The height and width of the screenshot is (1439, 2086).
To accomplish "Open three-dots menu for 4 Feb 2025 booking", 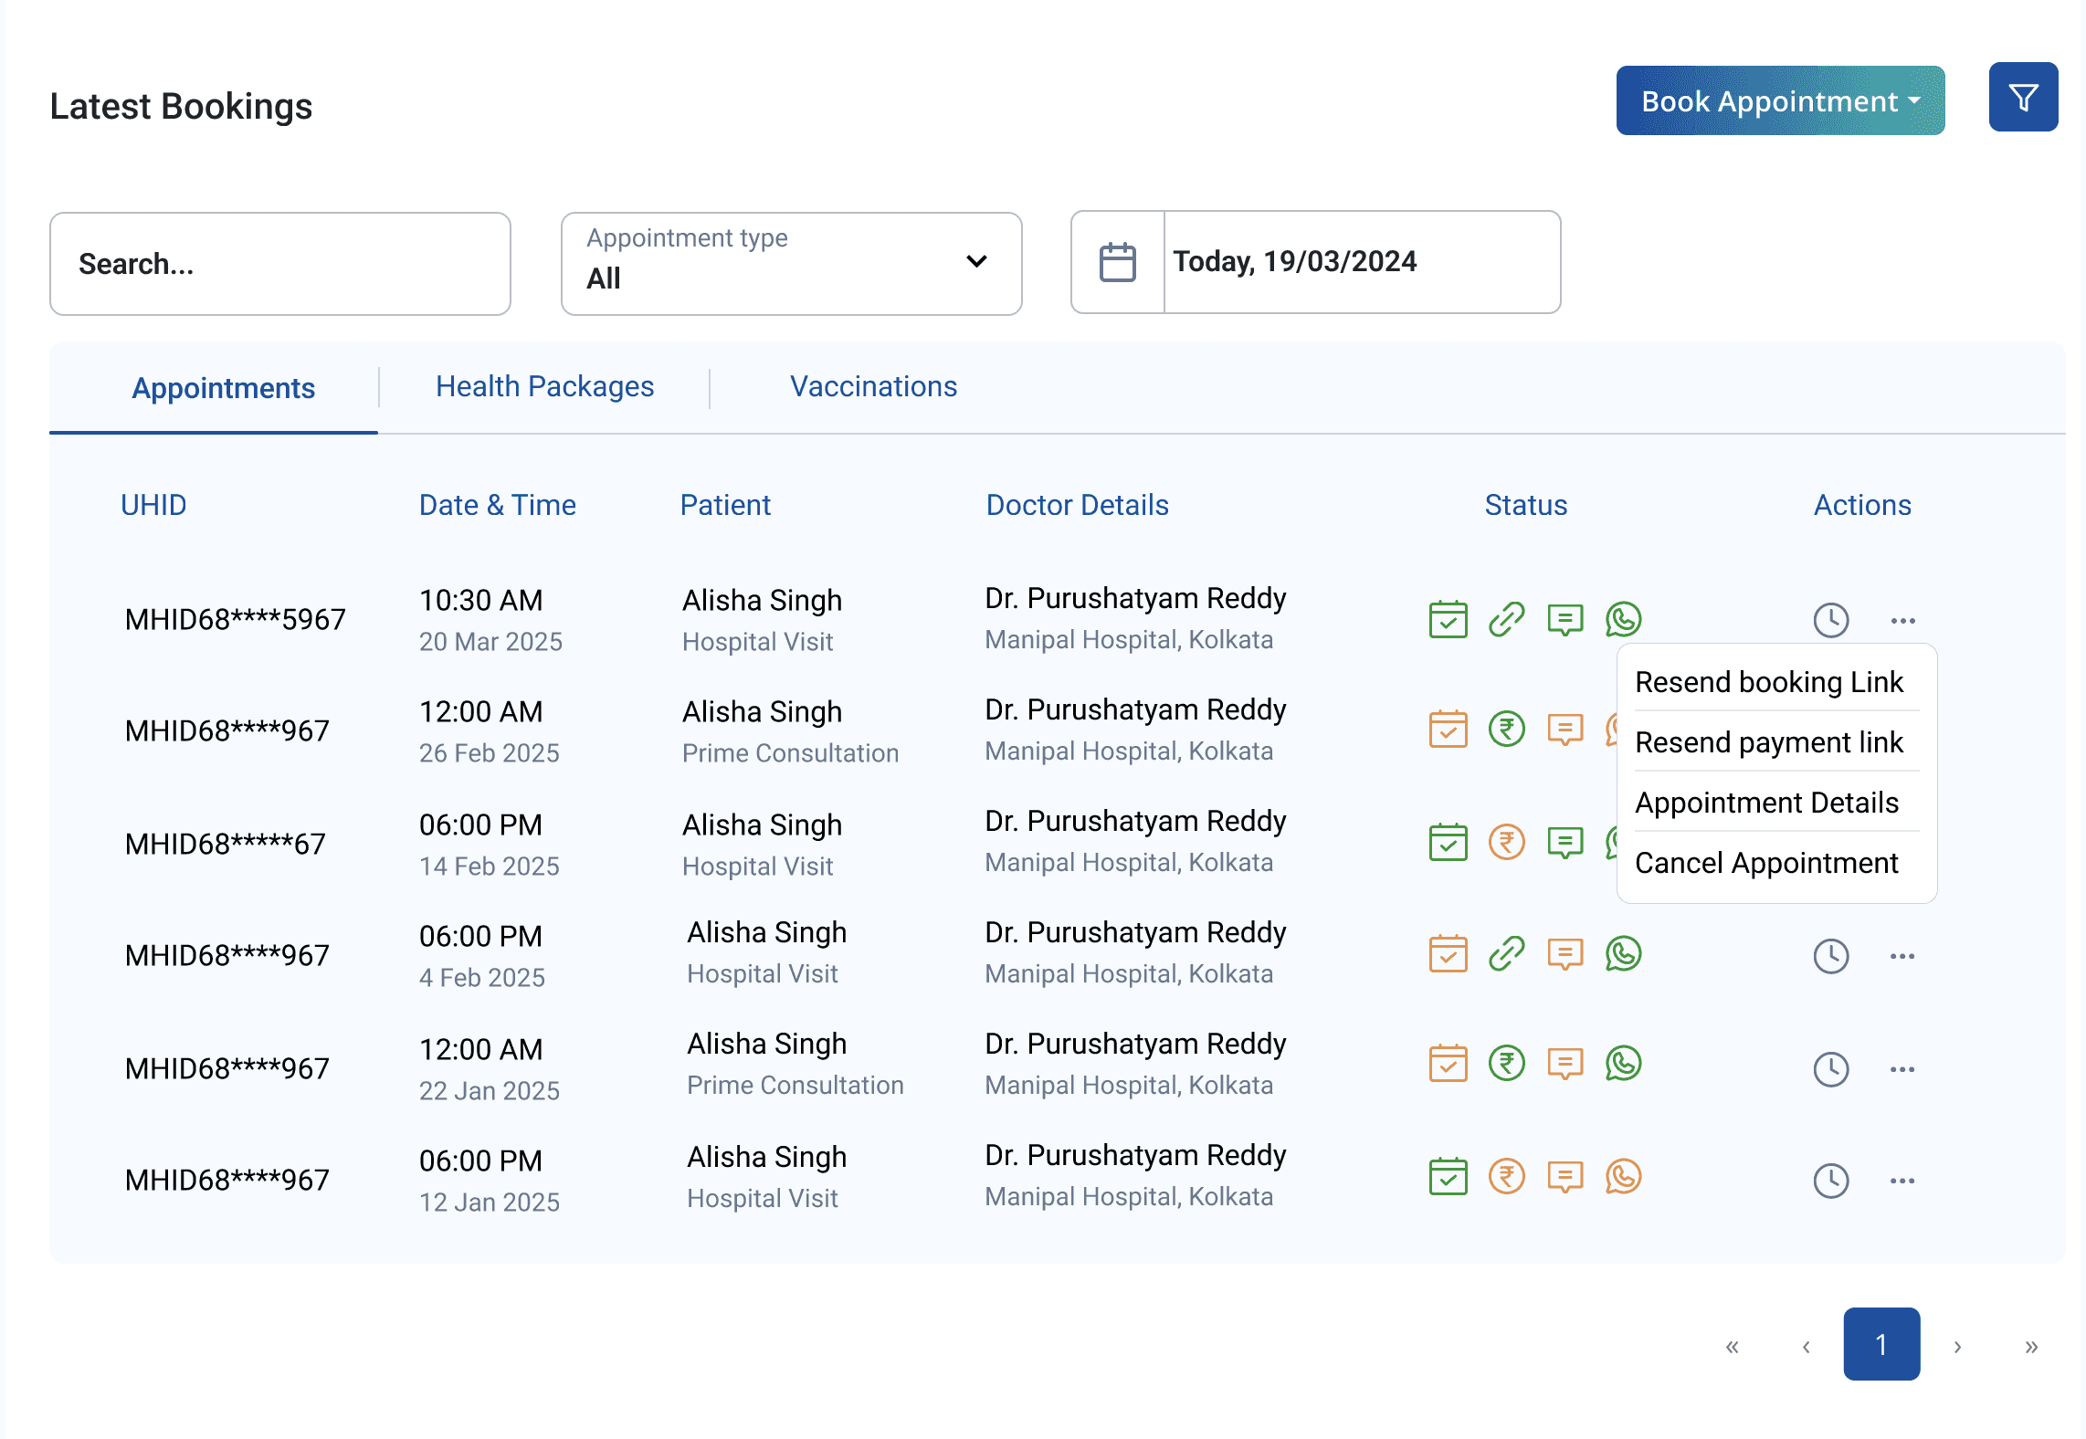I will (x=1902, y=956).
